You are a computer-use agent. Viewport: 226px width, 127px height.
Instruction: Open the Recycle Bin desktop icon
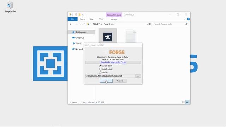[10, 7]
